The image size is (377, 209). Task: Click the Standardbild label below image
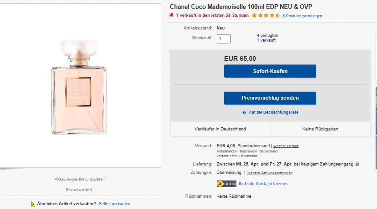click(x=79, y=190)
